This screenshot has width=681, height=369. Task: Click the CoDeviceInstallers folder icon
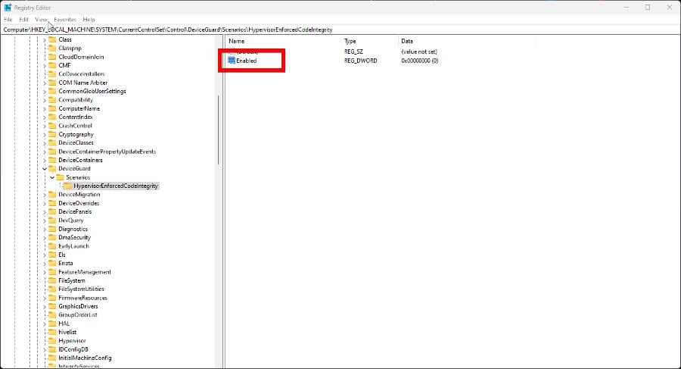point(52,74)
